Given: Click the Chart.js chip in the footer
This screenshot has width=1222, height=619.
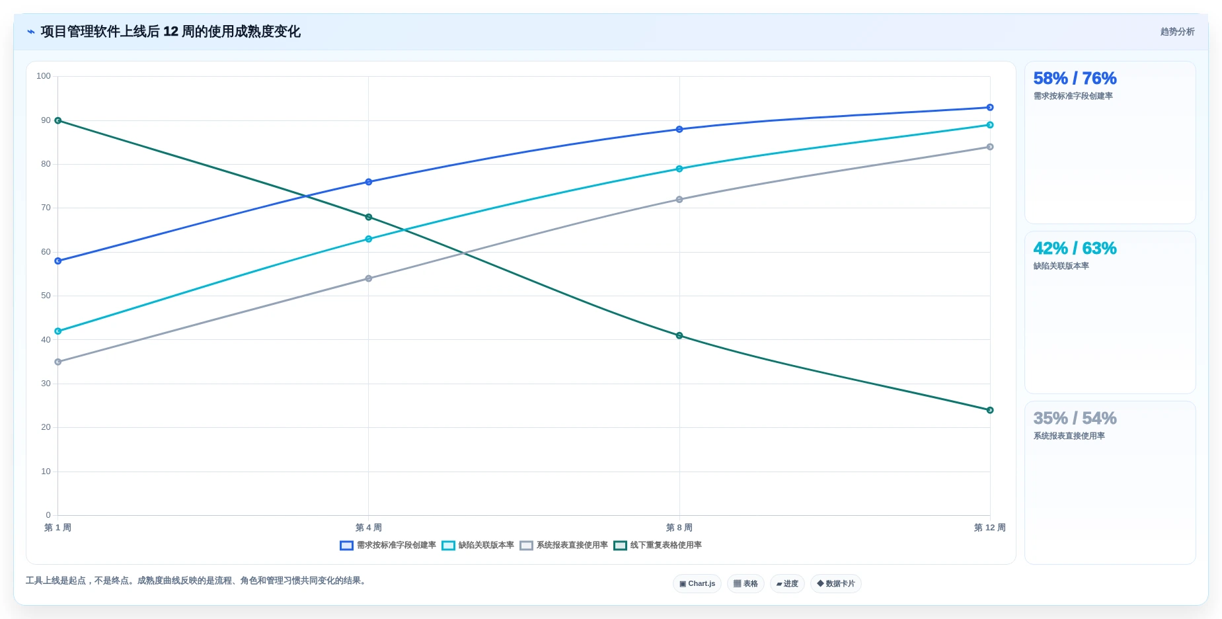Looking at the screenshot, I should click(697, 584).
